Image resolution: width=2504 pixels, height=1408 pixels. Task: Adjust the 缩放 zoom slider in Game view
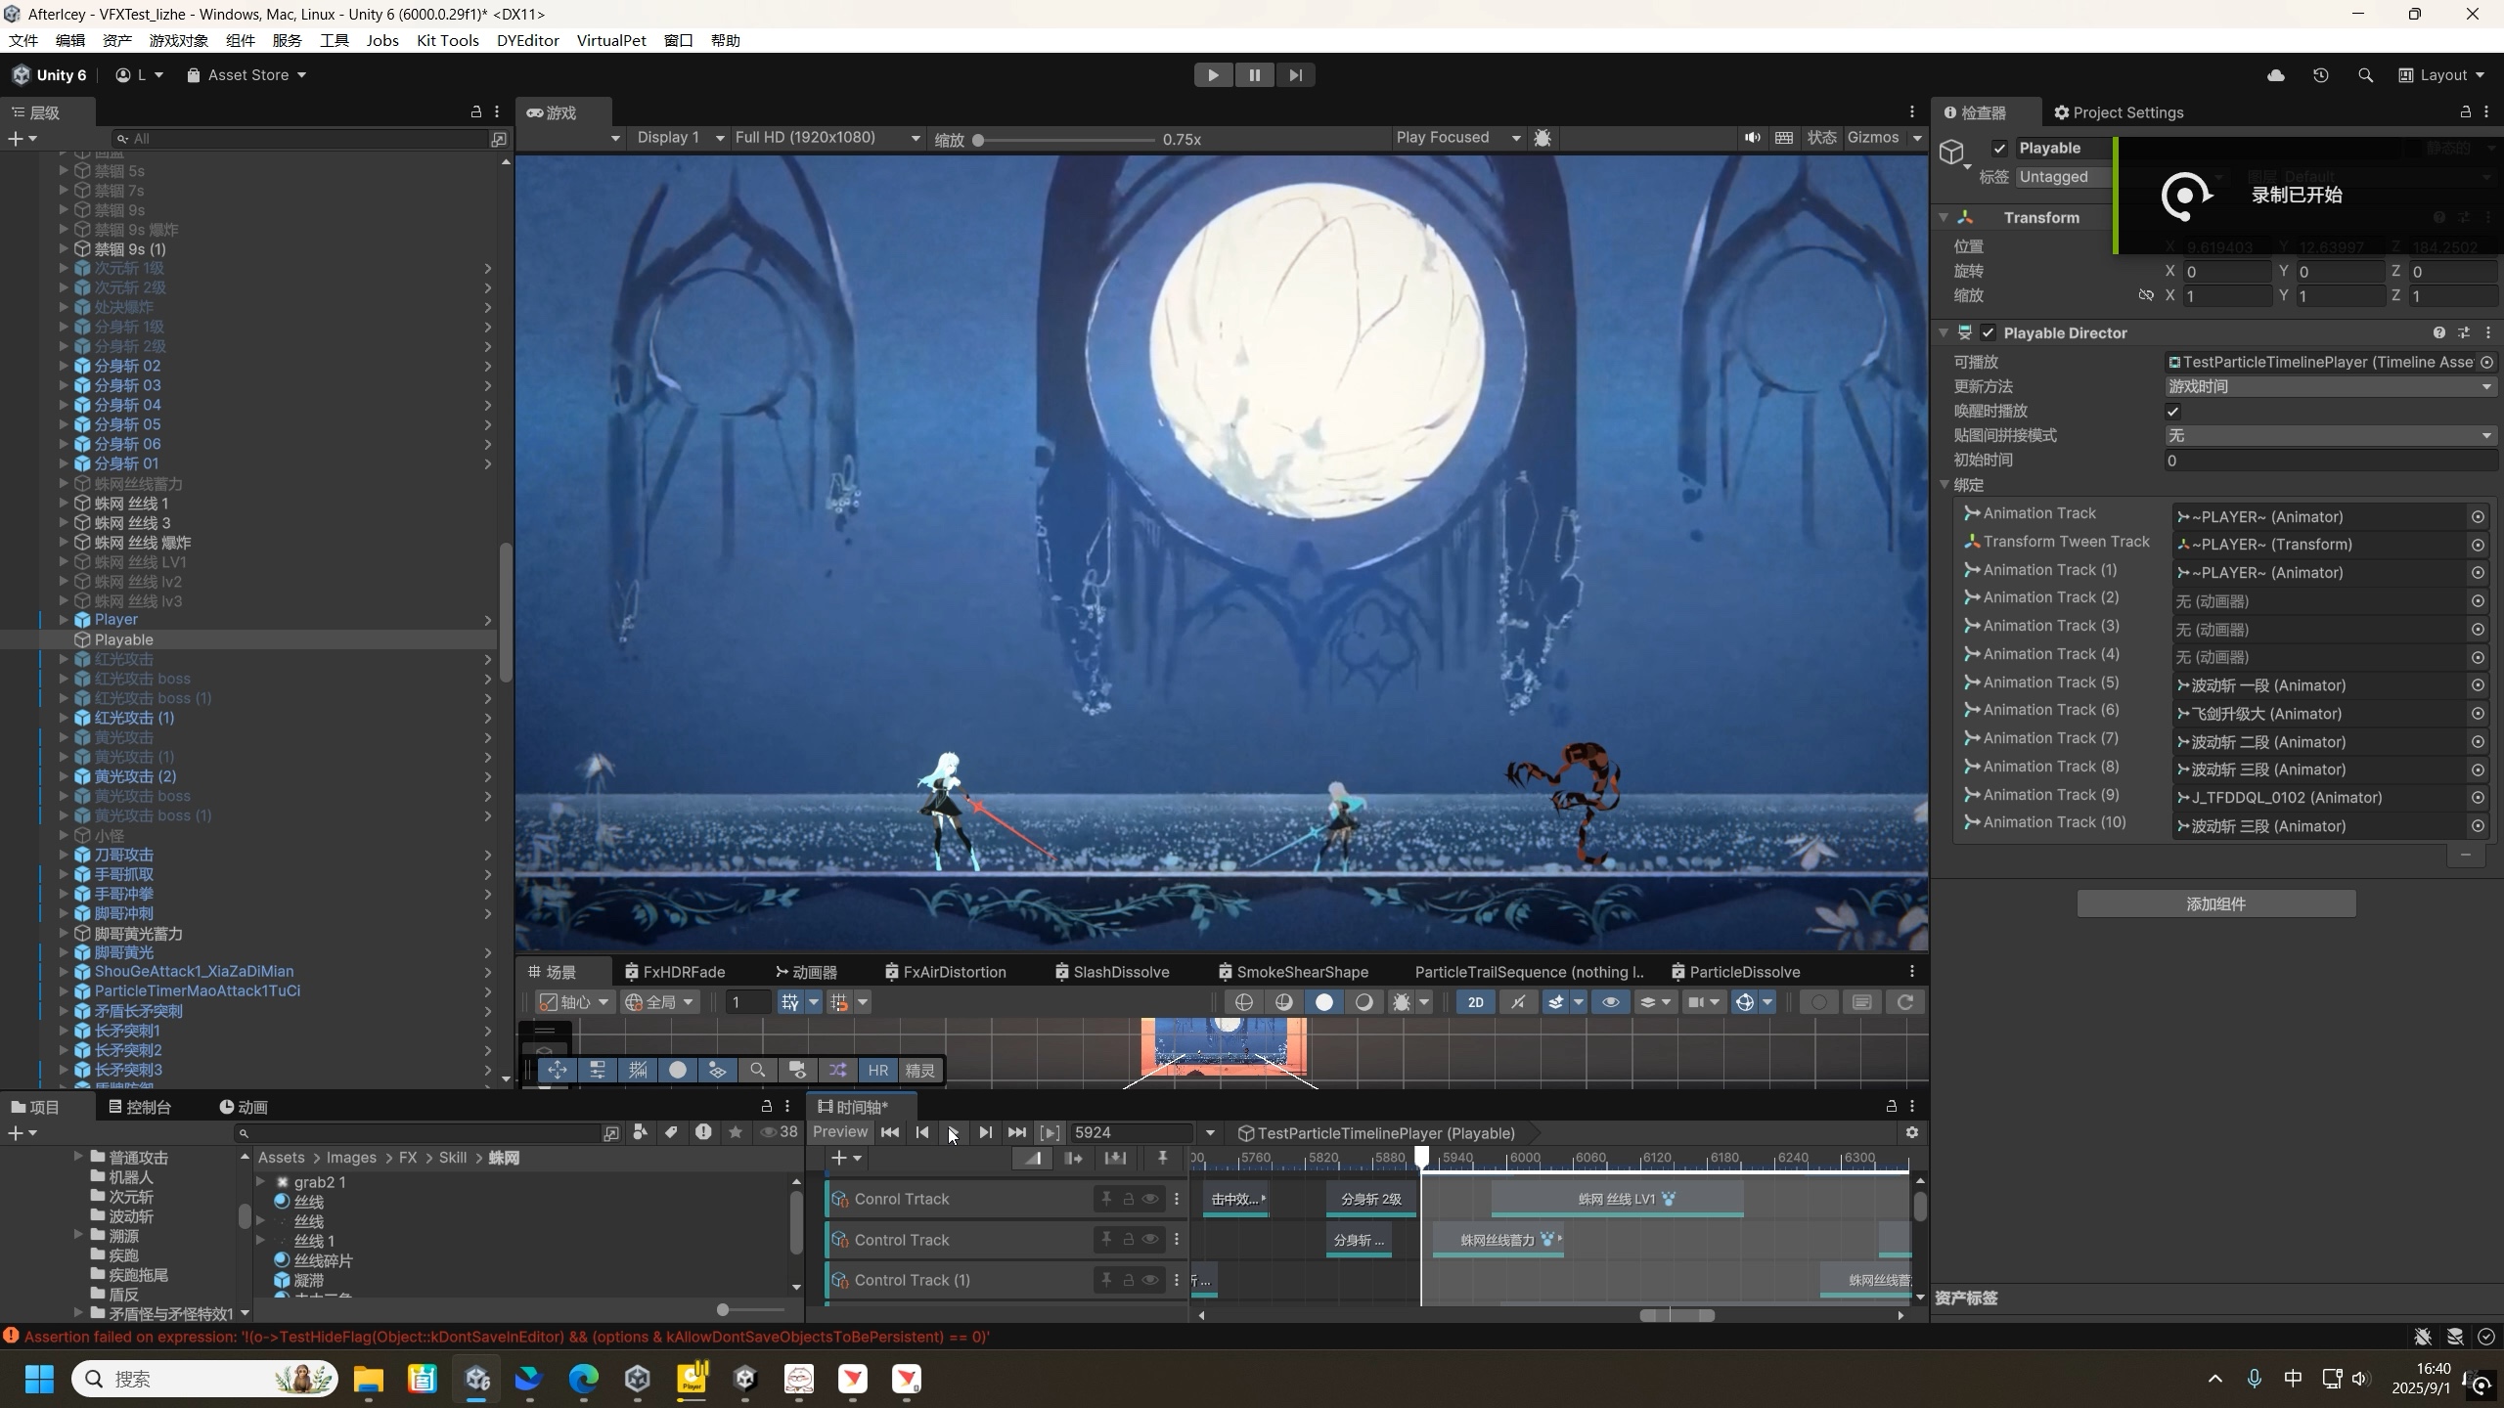(x=1066, y=140)
